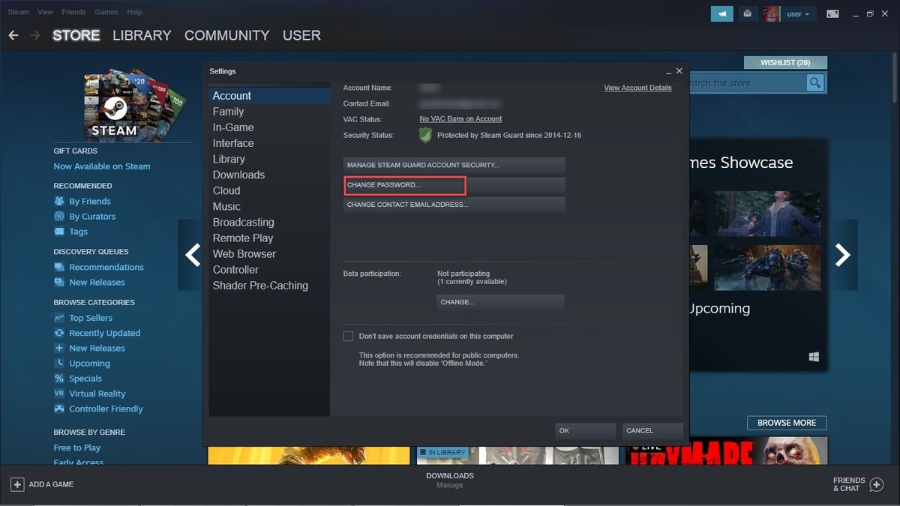The width and height of the screenshot is (900, 506).
Task: Collapse the featured carousel with the left chevron
Action: click(x=192, y=255)
